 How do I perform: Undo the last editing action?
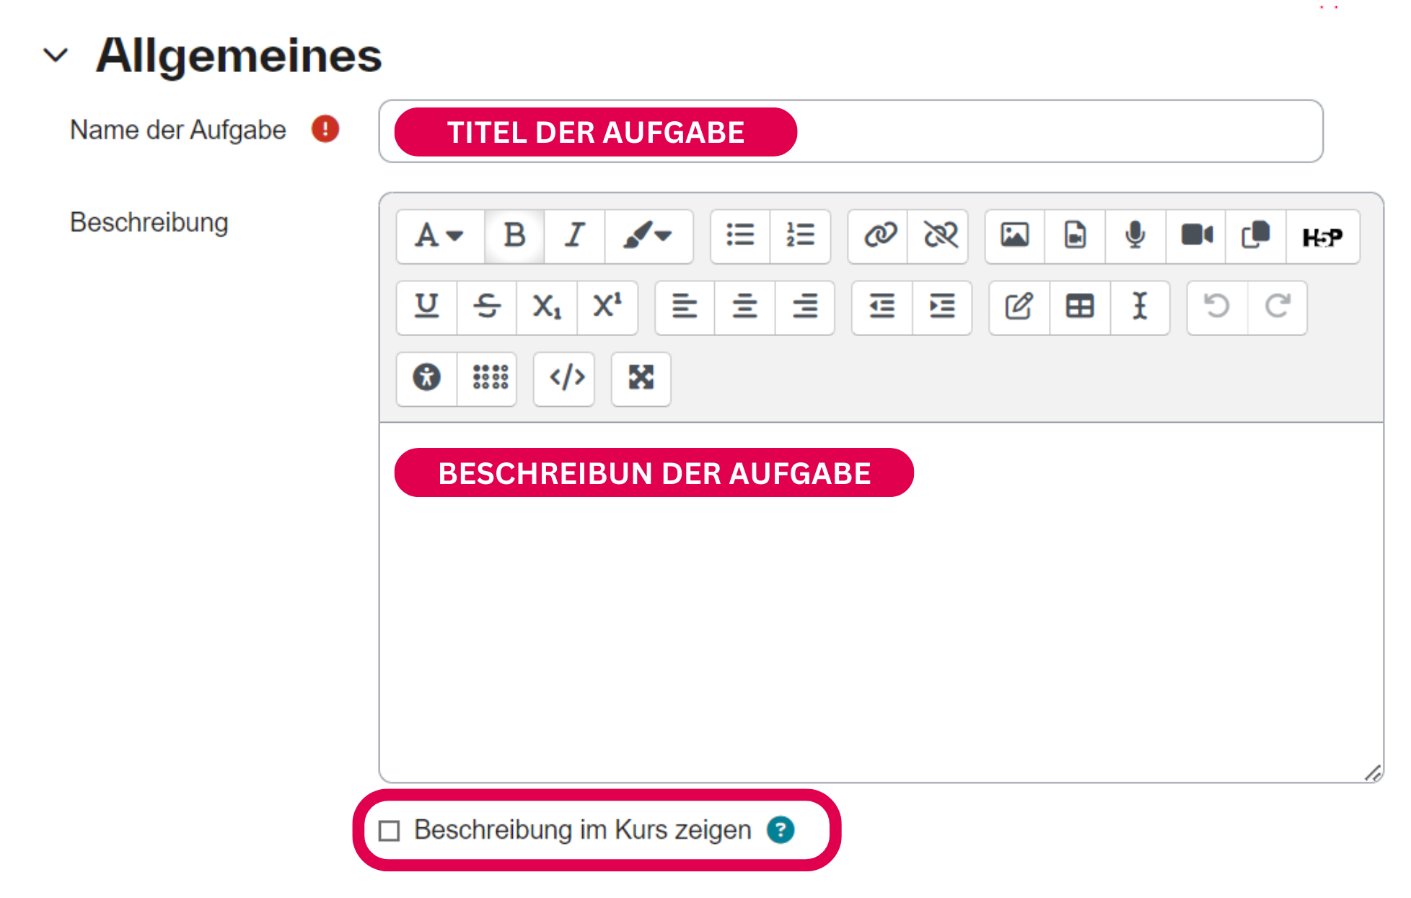pyautogui.click(x=1216, y=307)
